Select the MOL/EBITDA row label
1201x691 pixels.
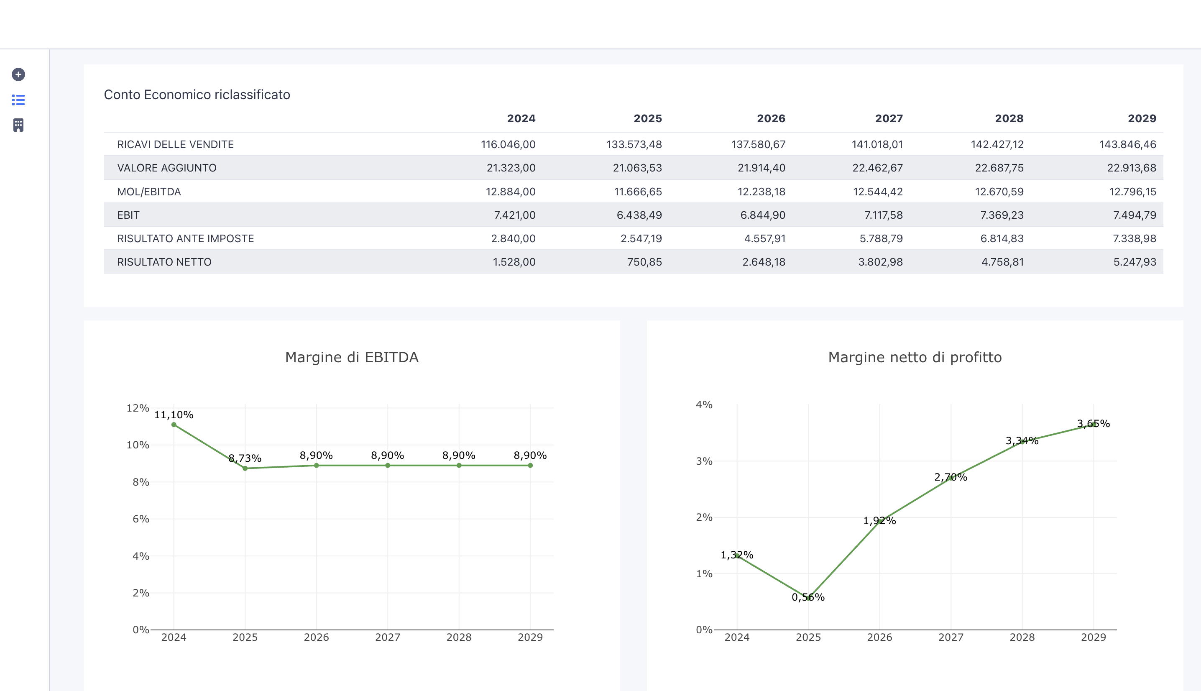149,192
